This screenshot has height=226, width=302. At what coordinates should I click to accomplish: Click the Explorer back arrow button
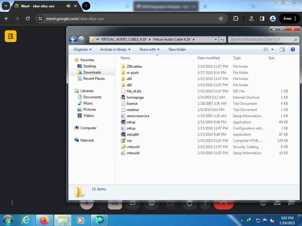tap(73, 40)
